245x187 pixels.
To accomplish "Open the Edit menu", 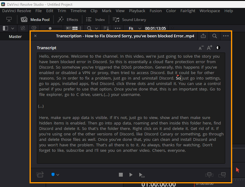I will [x=50, y=11].
